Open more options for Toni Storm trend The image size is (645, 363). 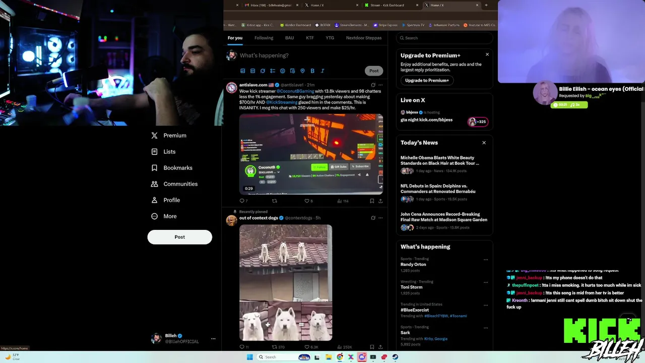point(486,282)
